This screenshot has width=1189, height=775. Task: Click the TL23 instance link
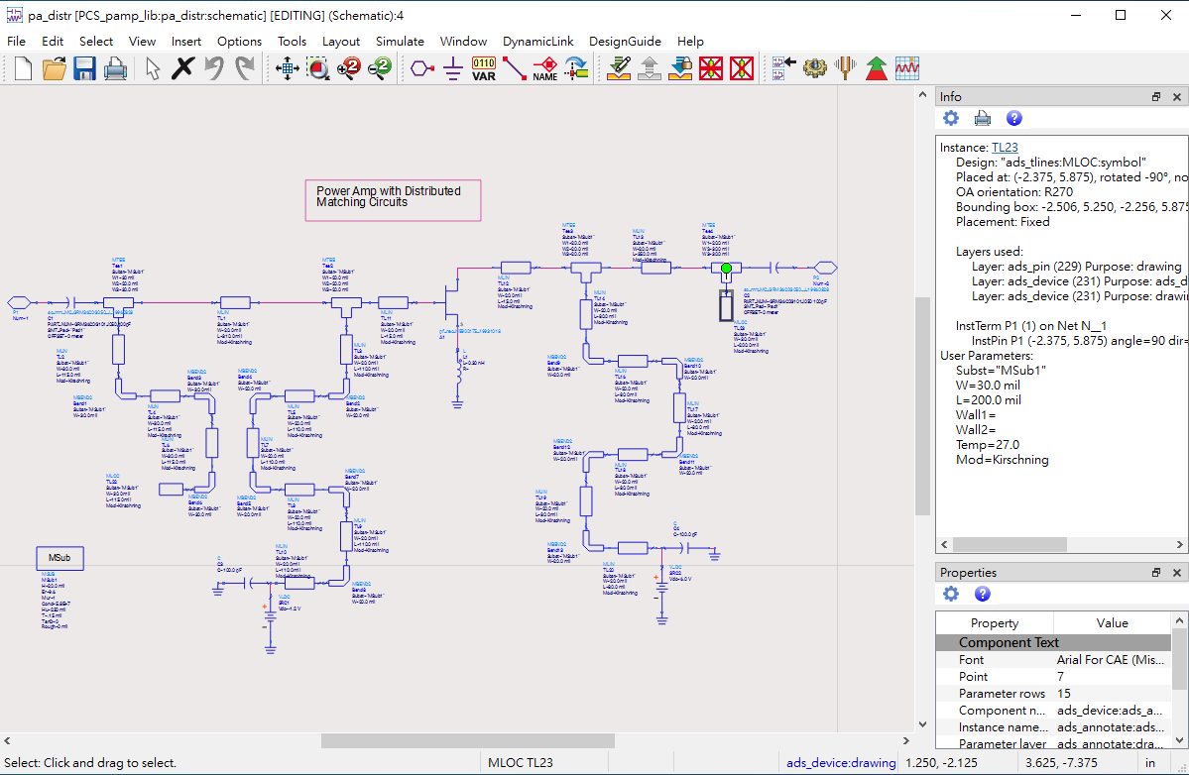point(1005,147)
